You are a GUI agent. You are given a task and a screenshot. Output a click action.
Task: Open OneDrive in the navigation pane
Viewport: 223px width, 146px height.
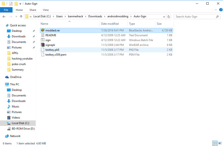(x=13, y=77)
